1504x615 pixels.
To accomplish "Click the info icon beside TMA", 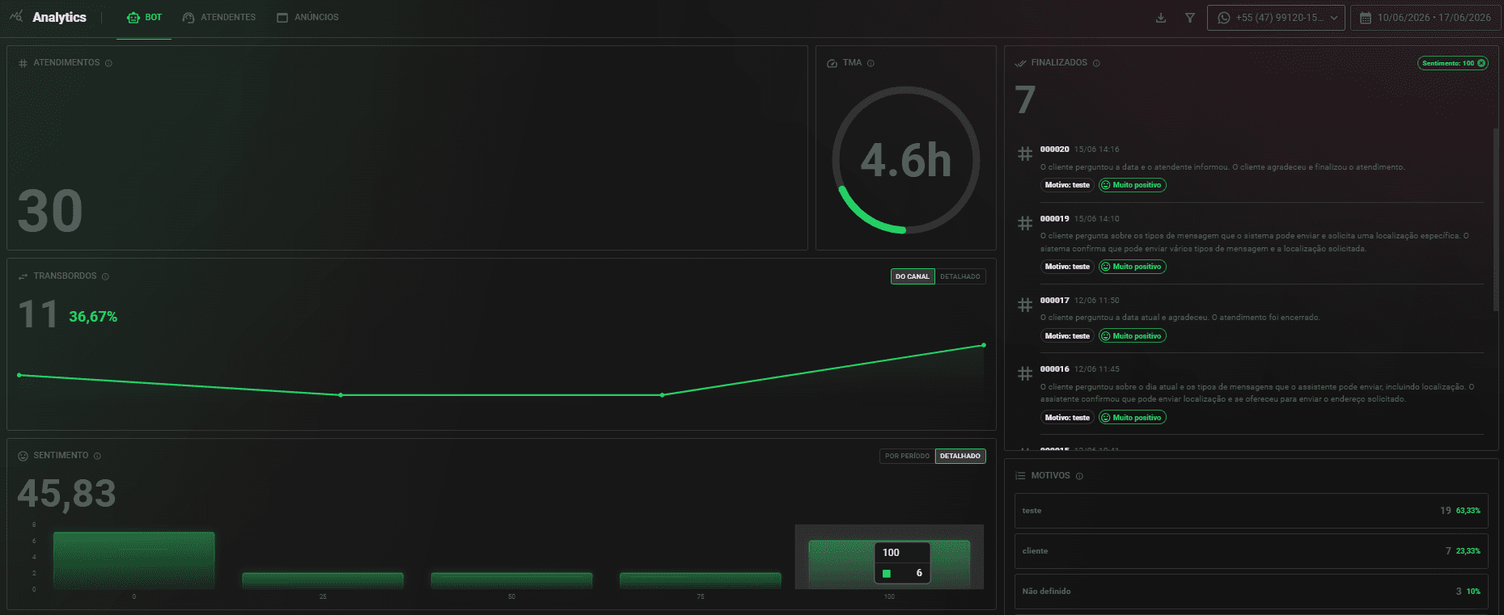I will tap(871, 63).
